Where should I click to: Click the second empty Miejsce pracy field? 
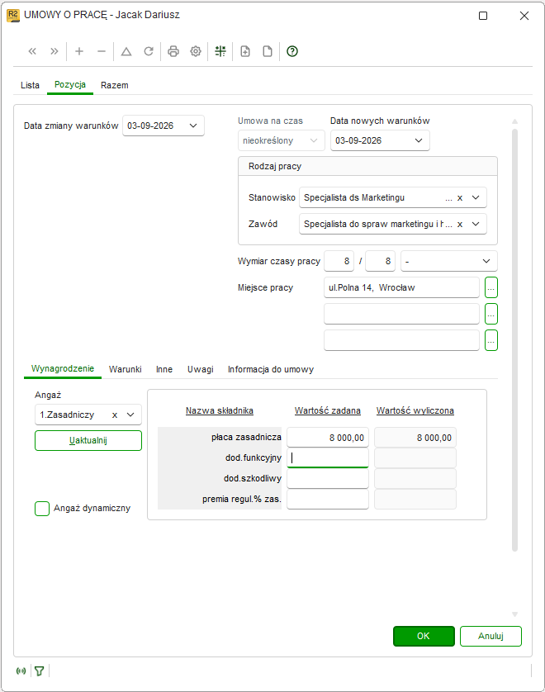401,315
